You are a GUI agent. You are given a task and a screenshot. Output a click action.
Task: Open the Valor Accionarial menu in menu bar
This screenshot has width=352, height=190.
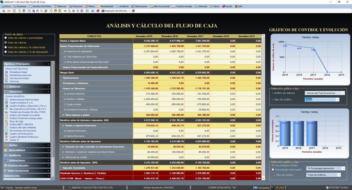pos(159,7)
